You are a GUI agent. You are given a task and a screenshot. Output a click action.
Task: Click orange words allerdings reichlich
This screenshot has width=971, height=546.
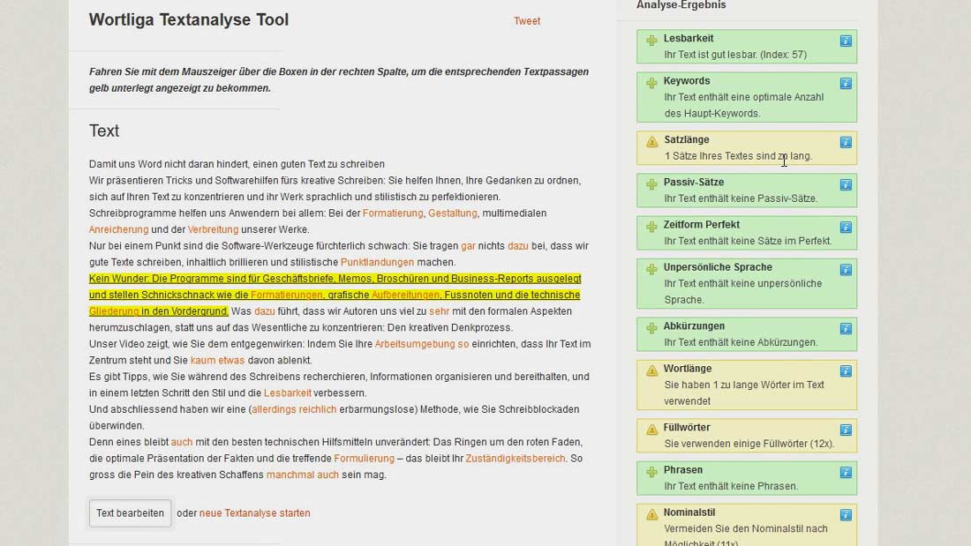[x=294, y=410]
